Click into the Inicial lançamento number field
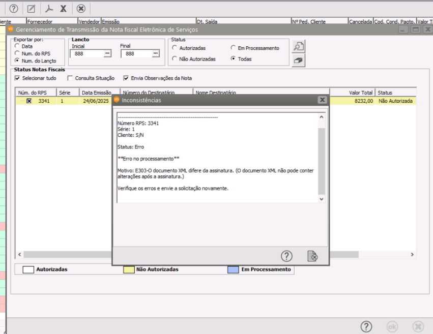The width and height of the screenshot is (433, 334). [x=86, y=53]
